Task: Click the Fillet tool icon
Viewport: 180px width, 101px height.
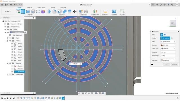Action: (x=54, y=12)
